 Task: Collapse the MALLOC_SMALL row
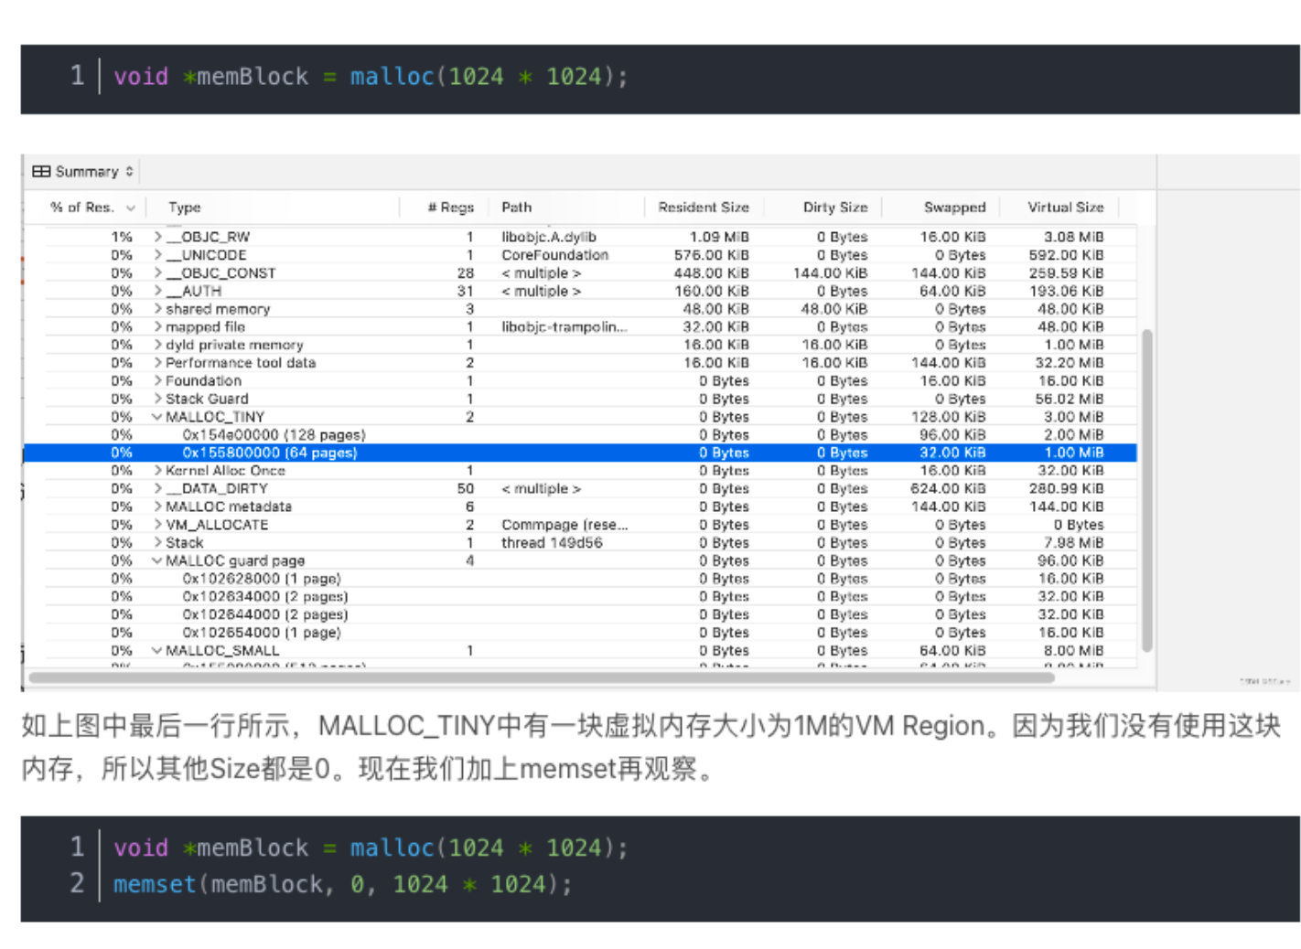[157, 651]
